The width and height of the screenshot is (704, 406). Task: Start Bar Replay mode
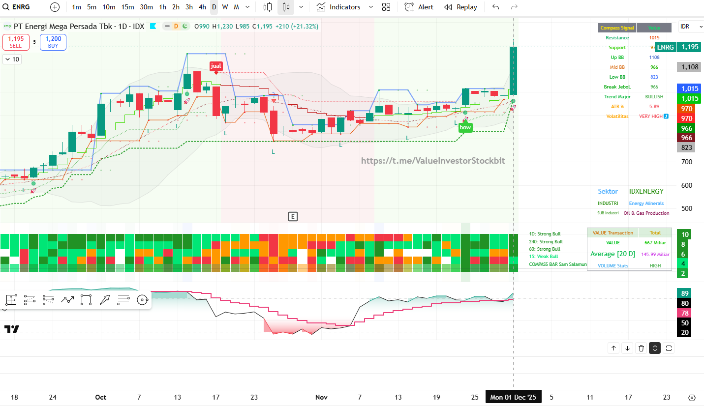(x=460, y=7)
